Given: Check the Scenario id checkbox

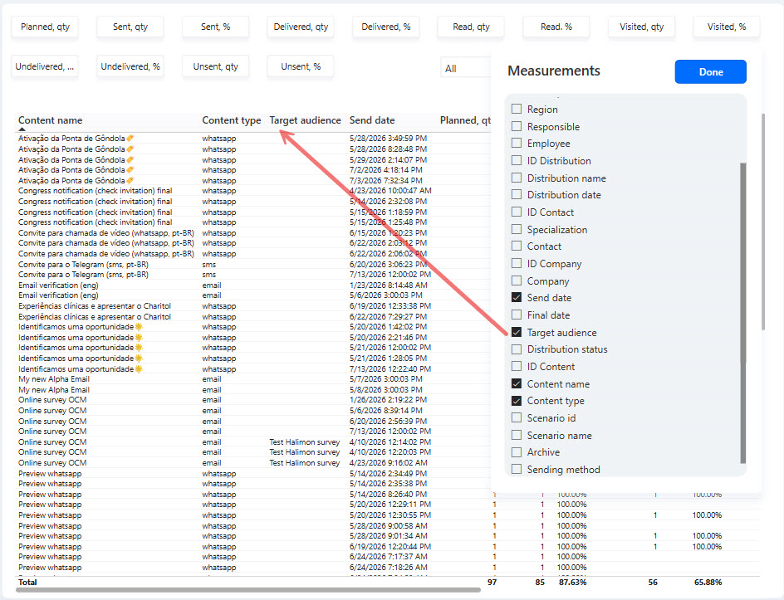Looking at the screenshot, I should 517,418.
